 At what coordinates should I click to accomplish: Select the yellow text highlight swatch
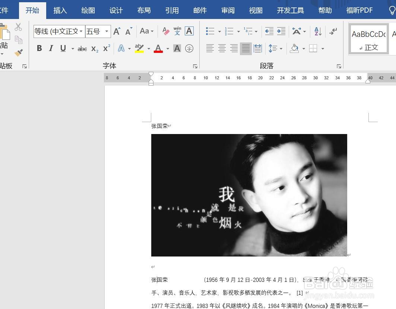pos(139,49)
